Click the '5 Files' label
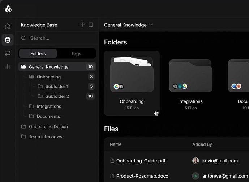Screen dimensions: 249x182 click(190, 108)
